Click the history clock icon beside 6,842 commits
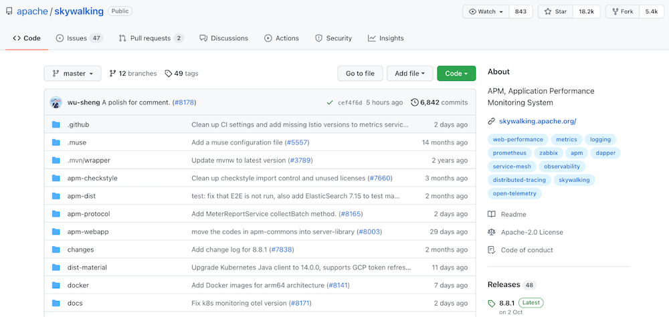 415,102
